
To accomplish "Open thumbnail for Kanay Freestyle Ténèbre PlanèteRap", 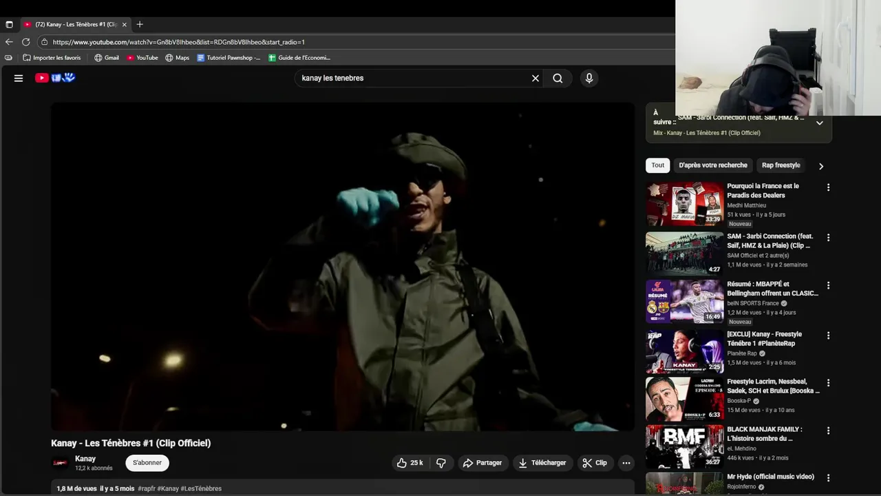I will (684, 352).
